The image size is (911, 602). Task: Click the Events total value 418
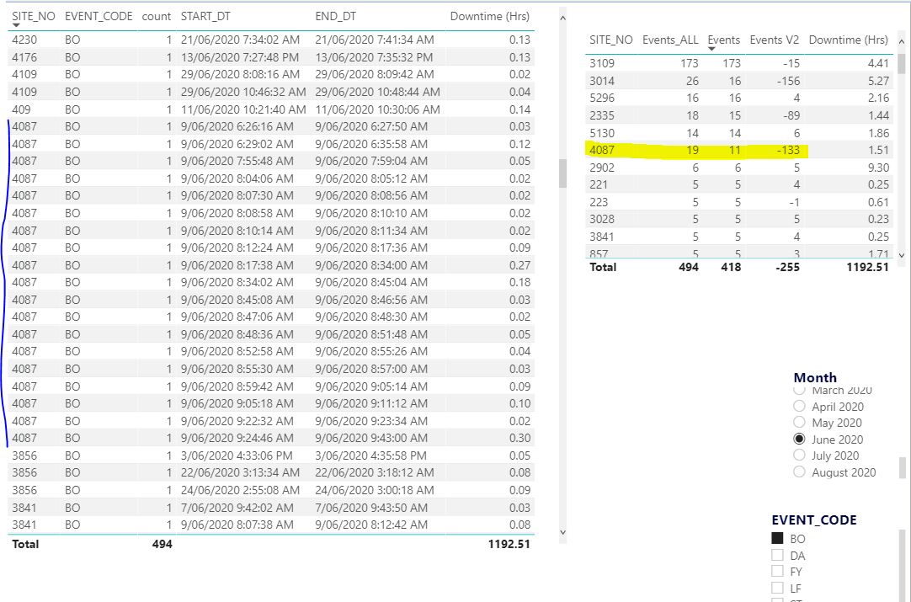point(731,267)
